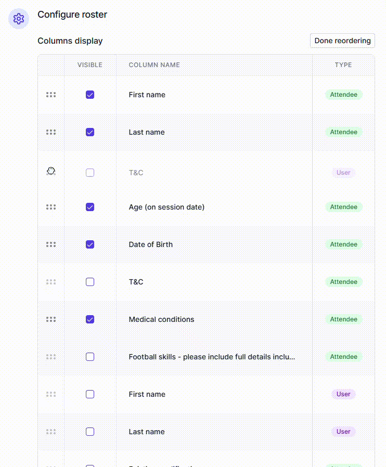This screenshot has height=467, width=386.
Task: Click the Date of Birth column name
Action: coord(151,244)
